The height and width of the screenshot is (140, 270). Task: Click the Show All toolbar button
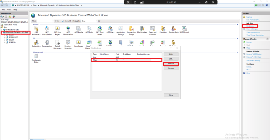point(67,21)
